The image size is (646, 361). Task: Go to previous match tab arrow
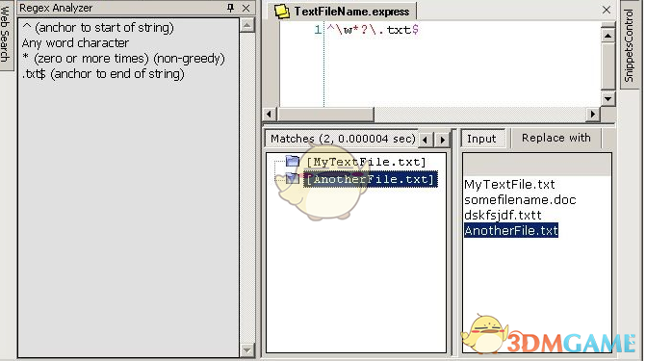click(426, 140)
